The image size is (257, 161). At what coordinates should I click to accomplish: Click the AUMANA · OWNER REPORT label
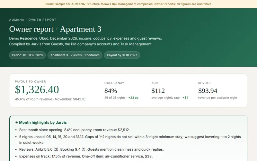coord(33,20)
